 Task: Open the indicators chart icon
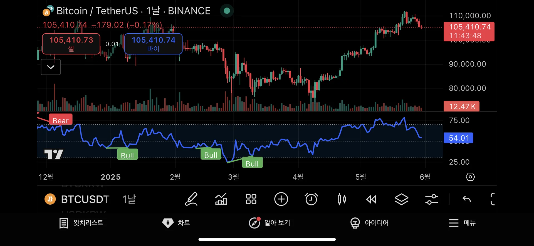coord(221,199)
